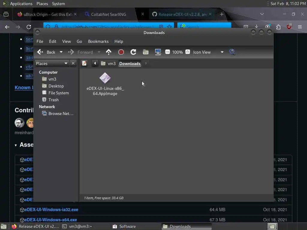Click the Firefox account avatar icon
The image size is (307, 230).
(x=267, y=27)
